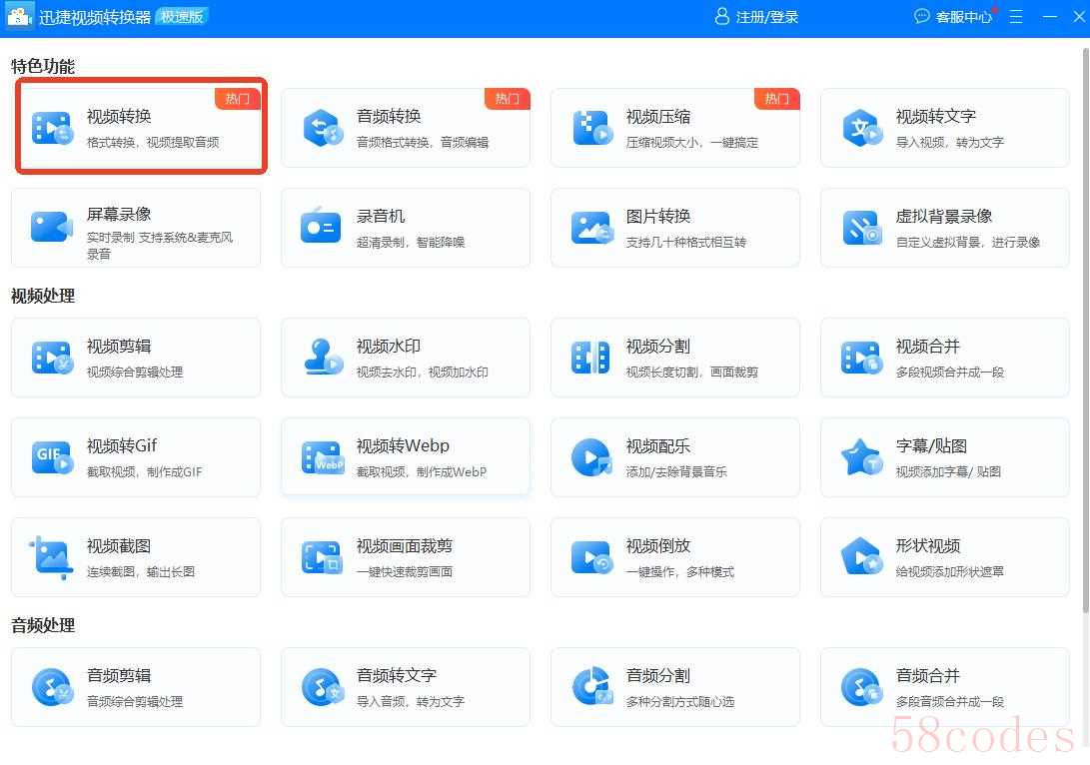This screenshot has height=765, width=1090.
Task: Open the 视频水印 watermark stamp icon
Action: tap(324, 357)
